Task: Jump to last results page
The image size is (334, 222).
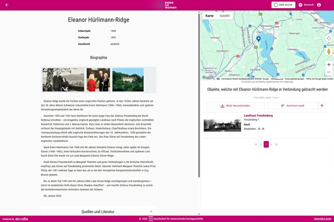Action: 276,145
